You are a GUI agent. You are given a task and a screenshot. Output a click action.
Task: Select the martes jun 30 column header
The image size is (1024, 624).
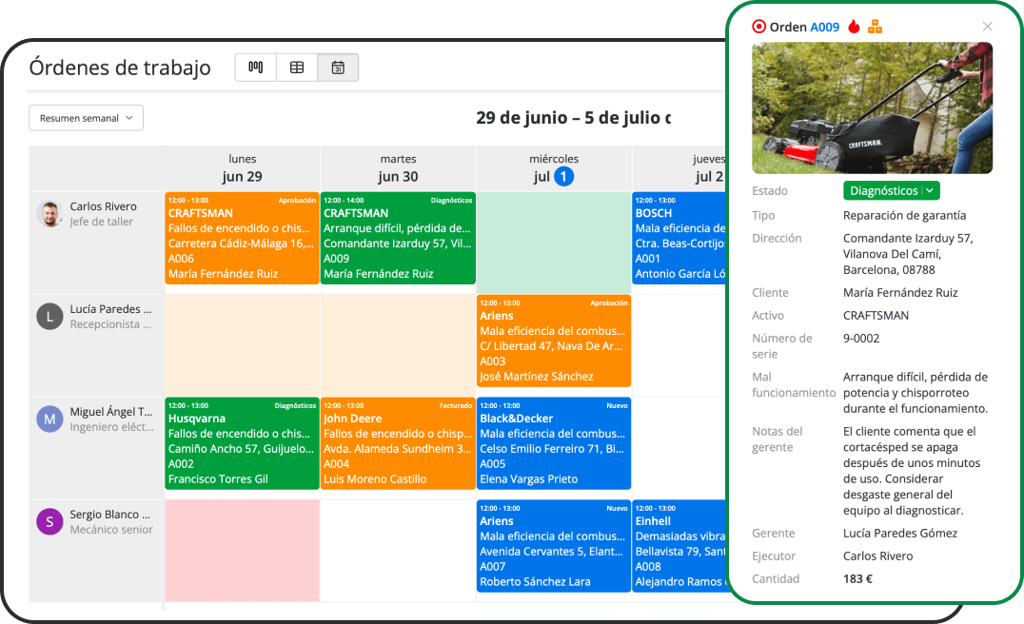(398, 168)
